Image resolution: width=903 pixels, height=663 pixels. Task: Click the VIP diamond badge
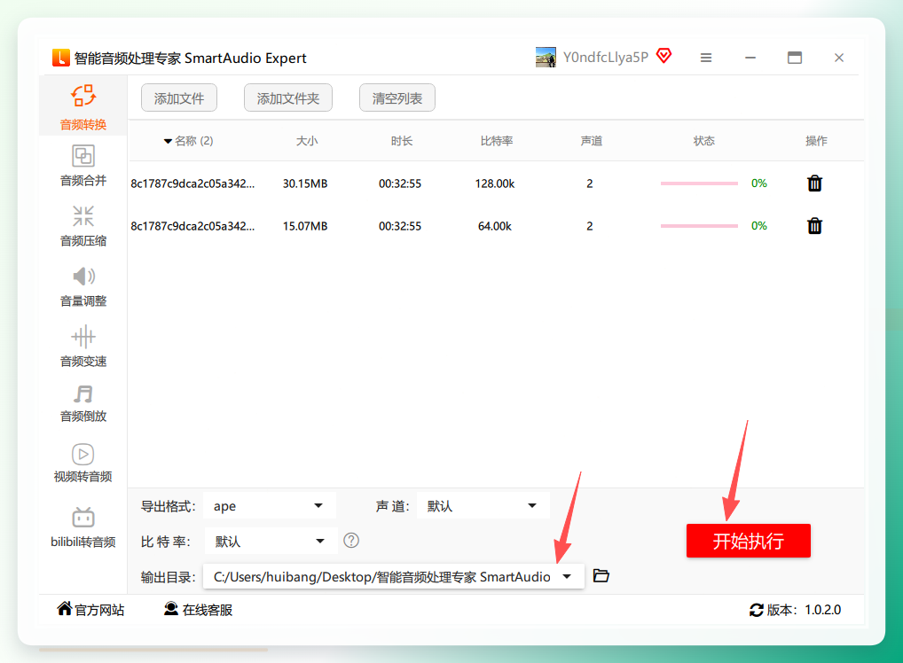pos(664,56)
